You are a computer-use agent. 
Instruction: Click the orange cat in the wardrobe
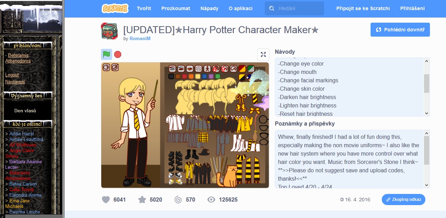click(x=228, y=176)
